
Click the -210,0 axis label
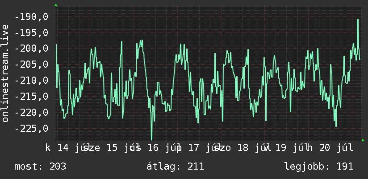pyautogui.click(x=32, y=81)
